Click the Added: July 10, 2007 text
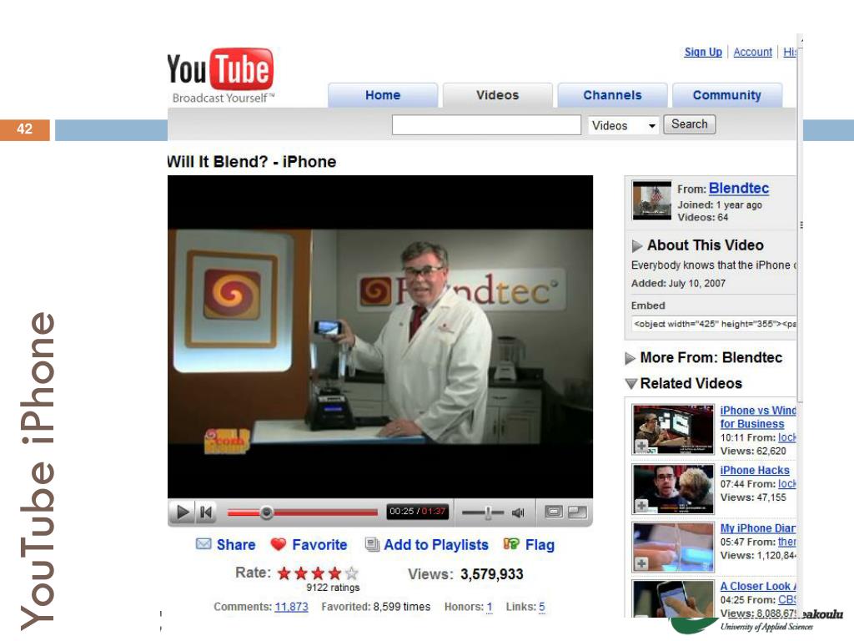Image resolution: width=854 pixels, height=641 pixels. pyautogui.click(x=678, y=284)
